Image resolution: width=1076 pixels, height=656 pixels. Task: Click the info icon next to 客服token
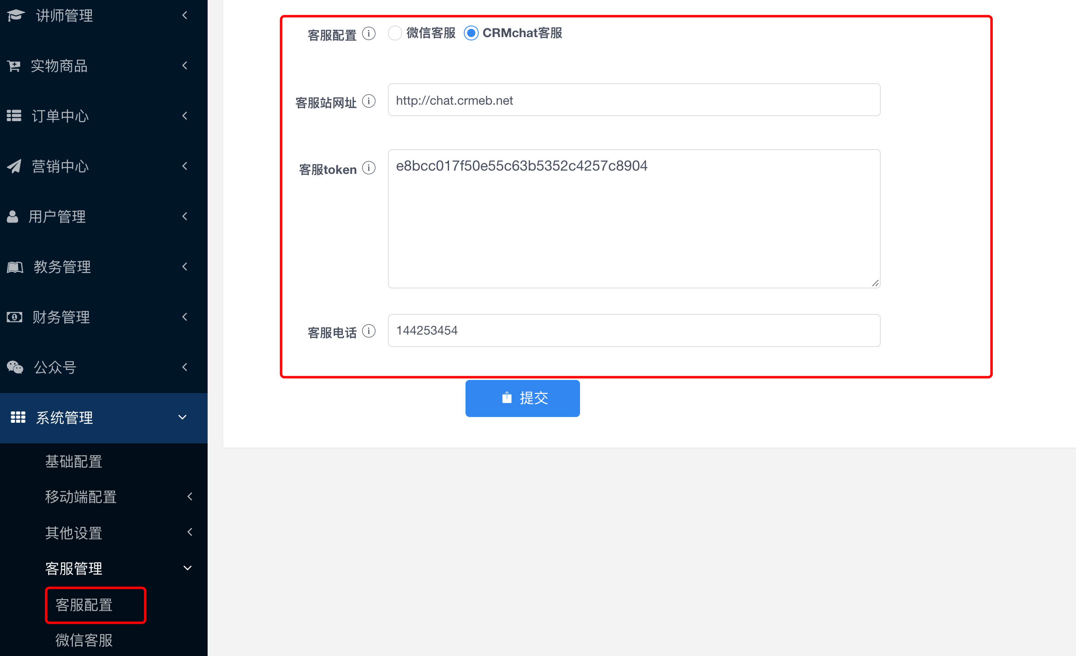click(369, 168)
